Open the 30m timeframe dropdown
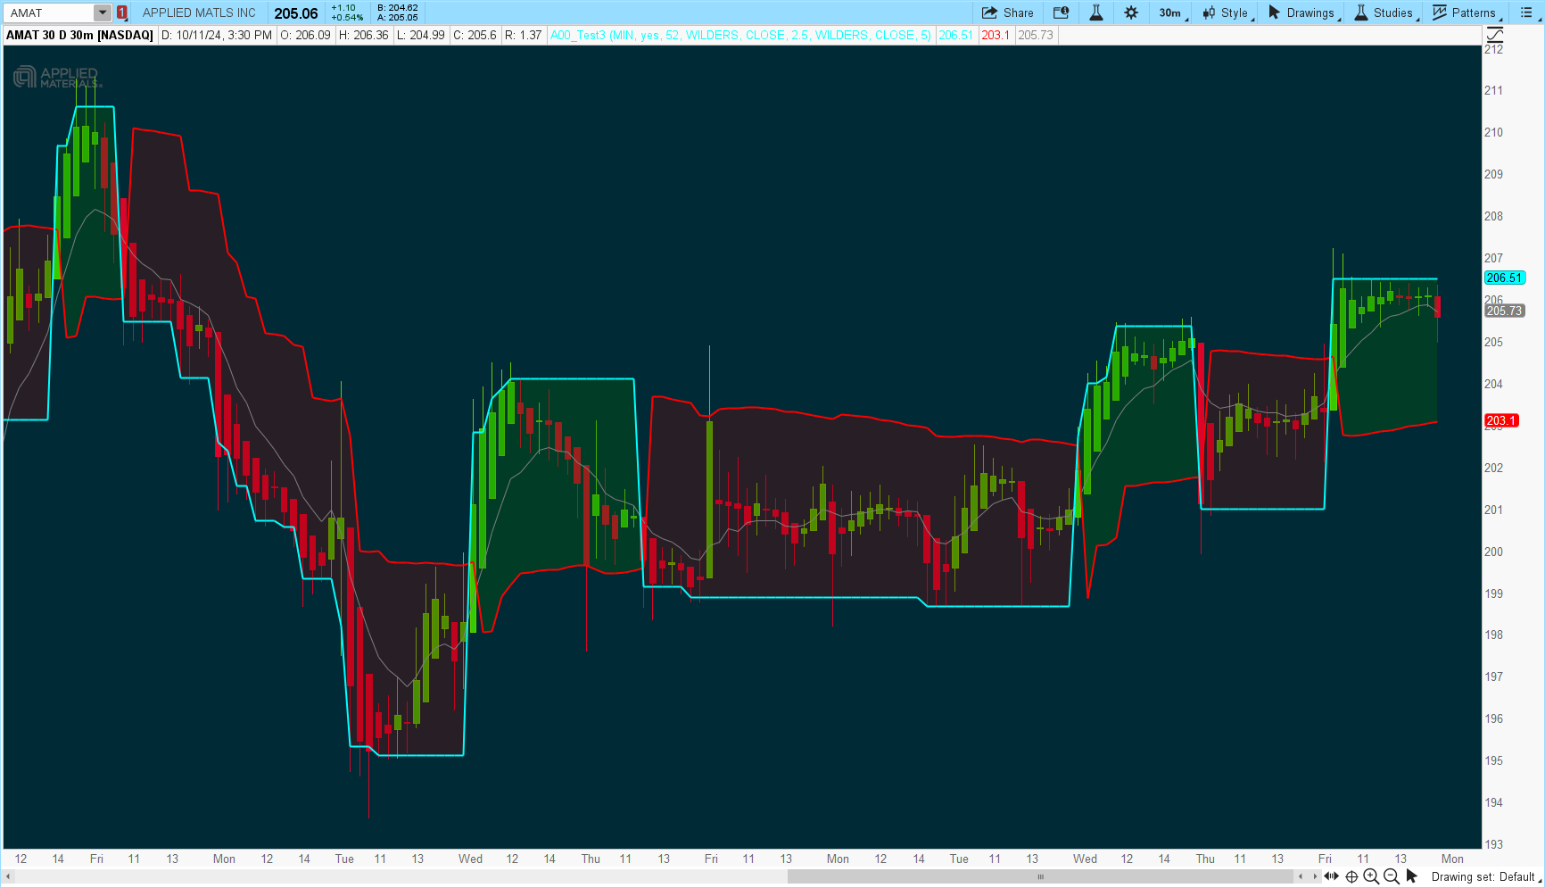 pos(1172,12)
